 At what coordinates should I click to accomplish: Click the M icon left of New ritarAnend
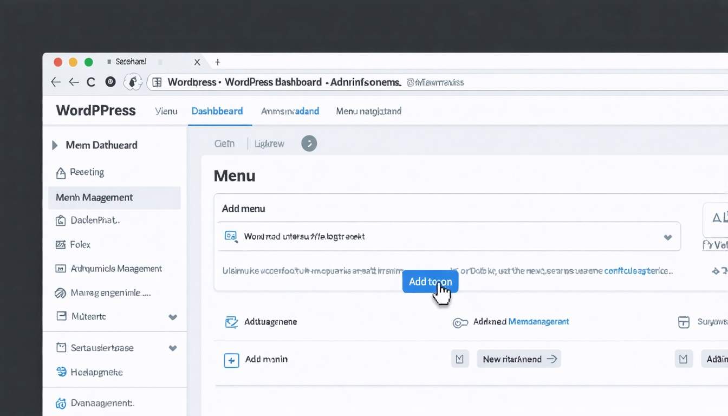(460, 359)
